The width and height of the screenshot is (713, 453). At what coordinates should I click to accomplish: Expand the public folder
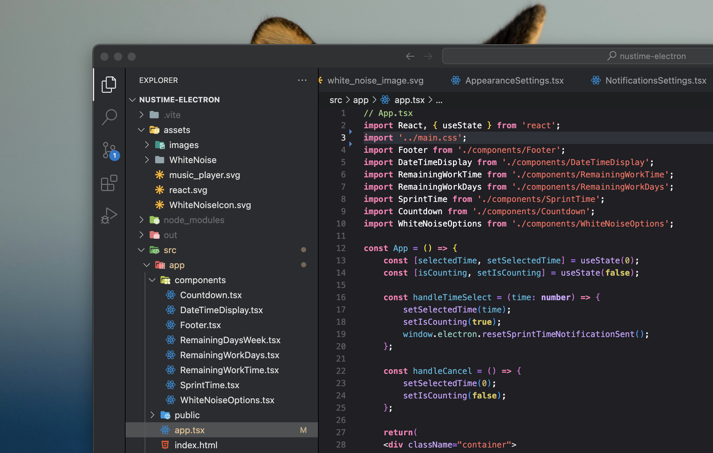(x=152, y=415)
